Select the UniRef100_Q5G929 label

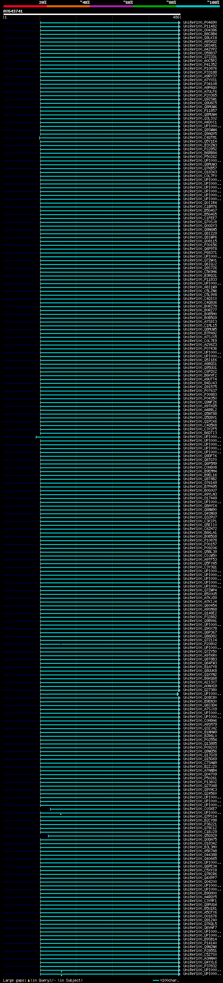[200, 836]
